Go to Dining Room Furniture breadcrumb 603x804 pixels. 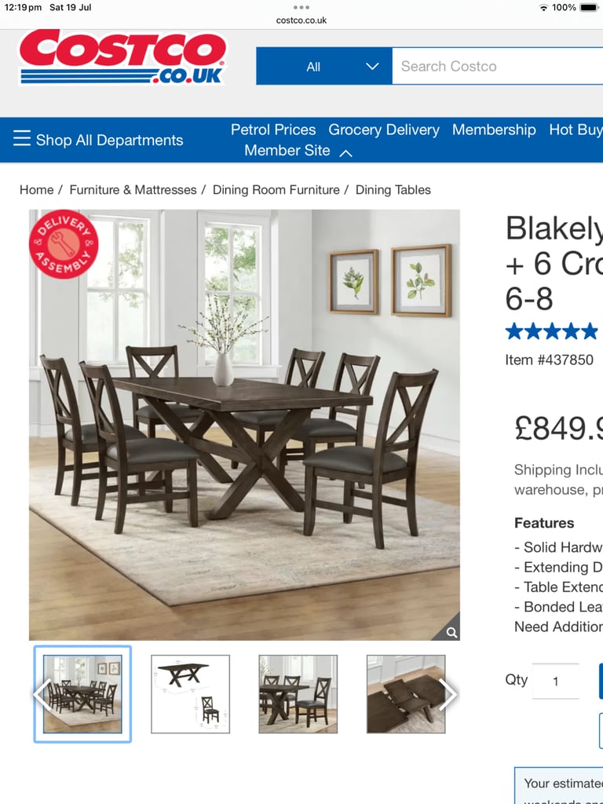tap(276, 190)
